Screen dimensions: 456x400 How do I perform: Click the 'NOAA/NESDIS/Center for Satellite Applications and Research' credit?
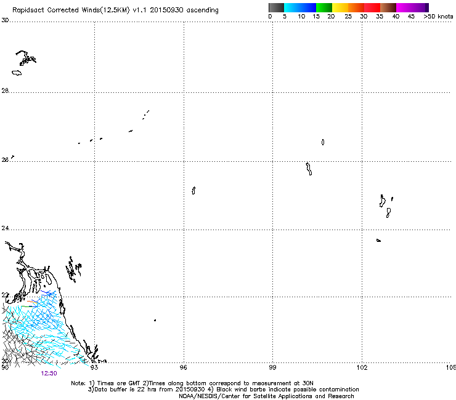[266, 396]
